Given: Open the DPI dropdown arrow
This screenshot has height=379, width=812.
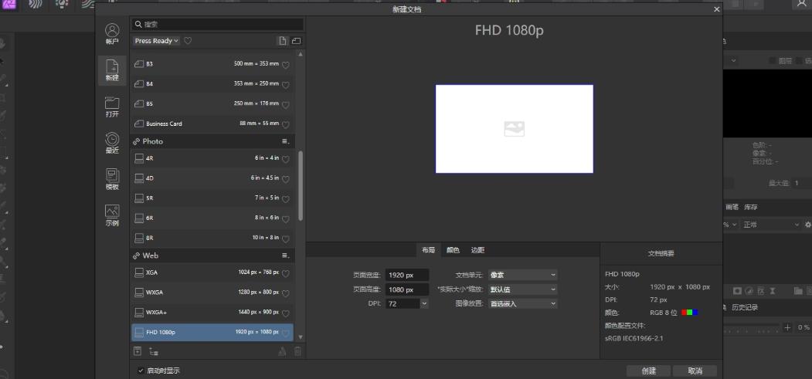Looking at the screenshot, I should (425, 303).
